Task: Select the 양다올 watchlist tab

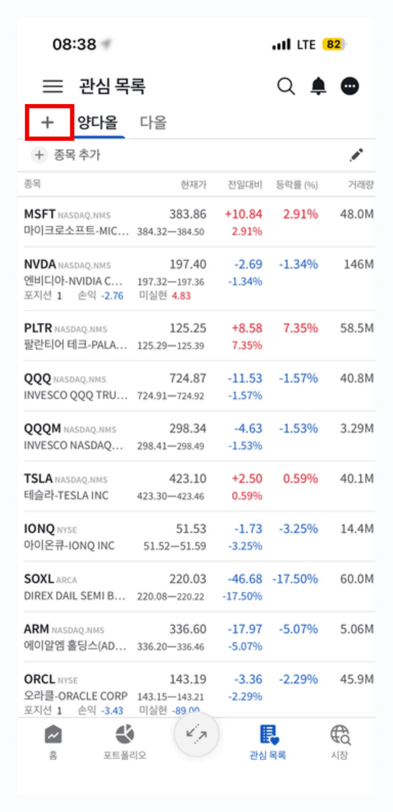Action: (x=97, y=122)
